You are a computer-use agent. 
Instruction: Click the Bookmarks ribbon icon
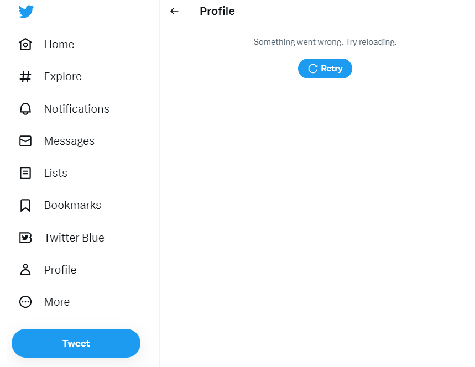coord(25,205)
